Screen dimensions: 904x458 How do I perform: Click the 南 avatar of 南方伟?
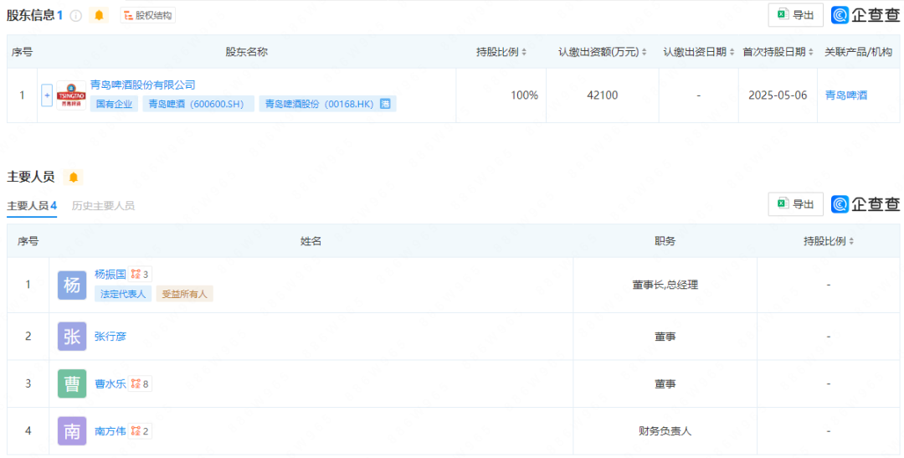coord(72,431)
